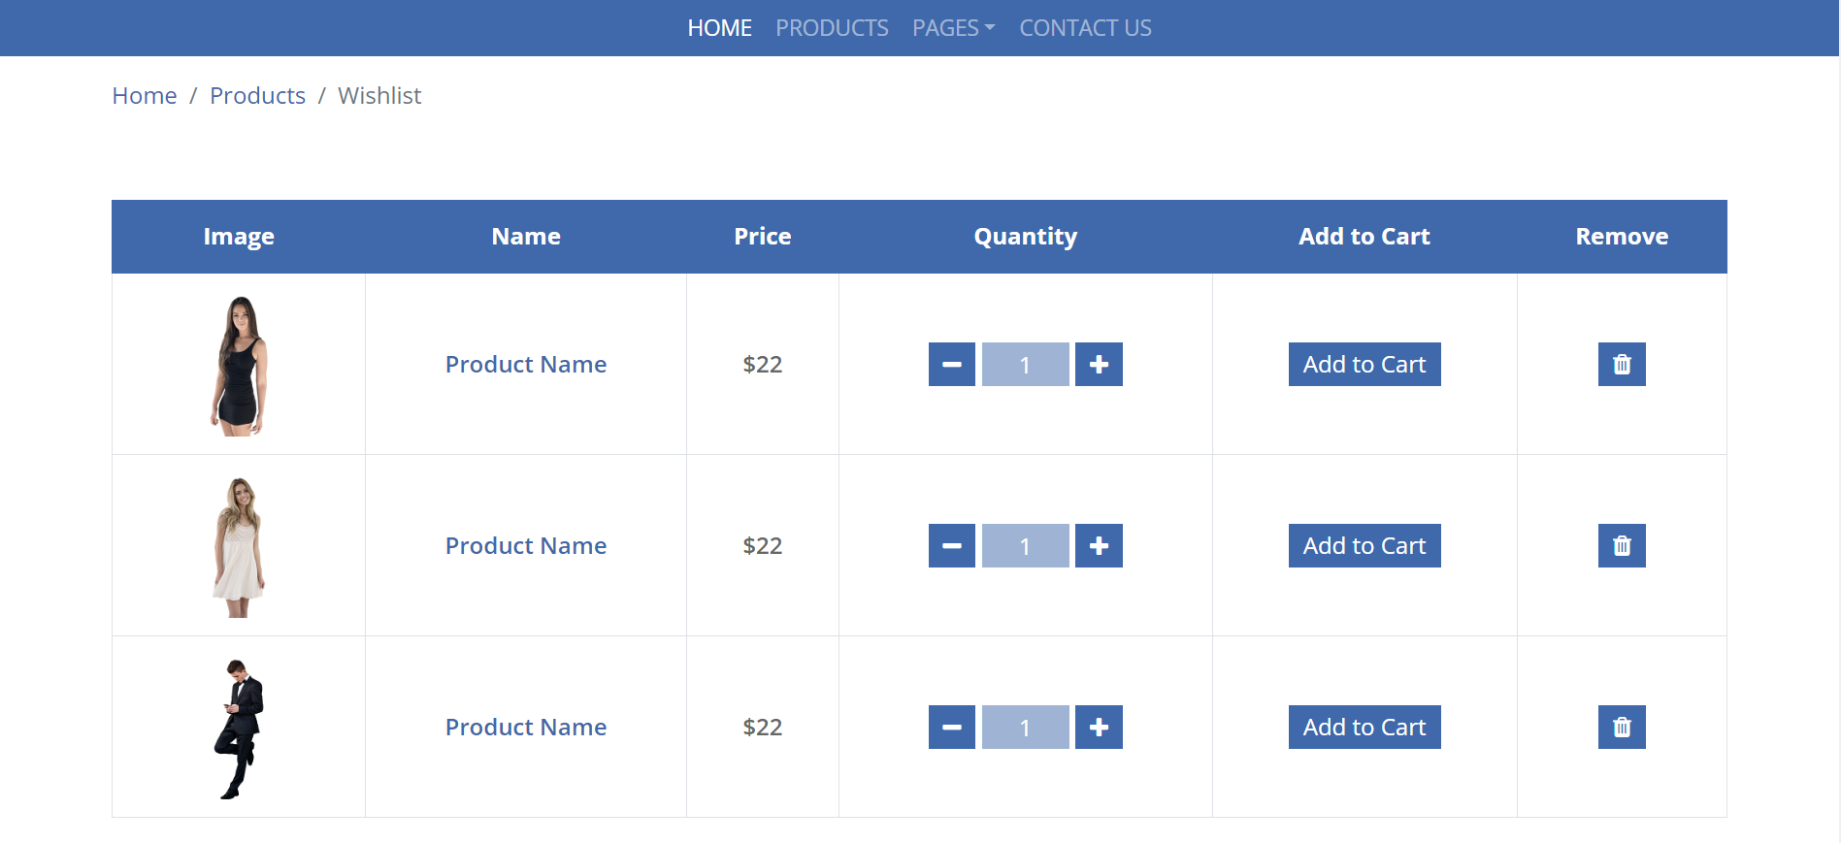The image size is (1841, 843).
Task: Add black dress product to cart
Action: [x=1364, y=365]
